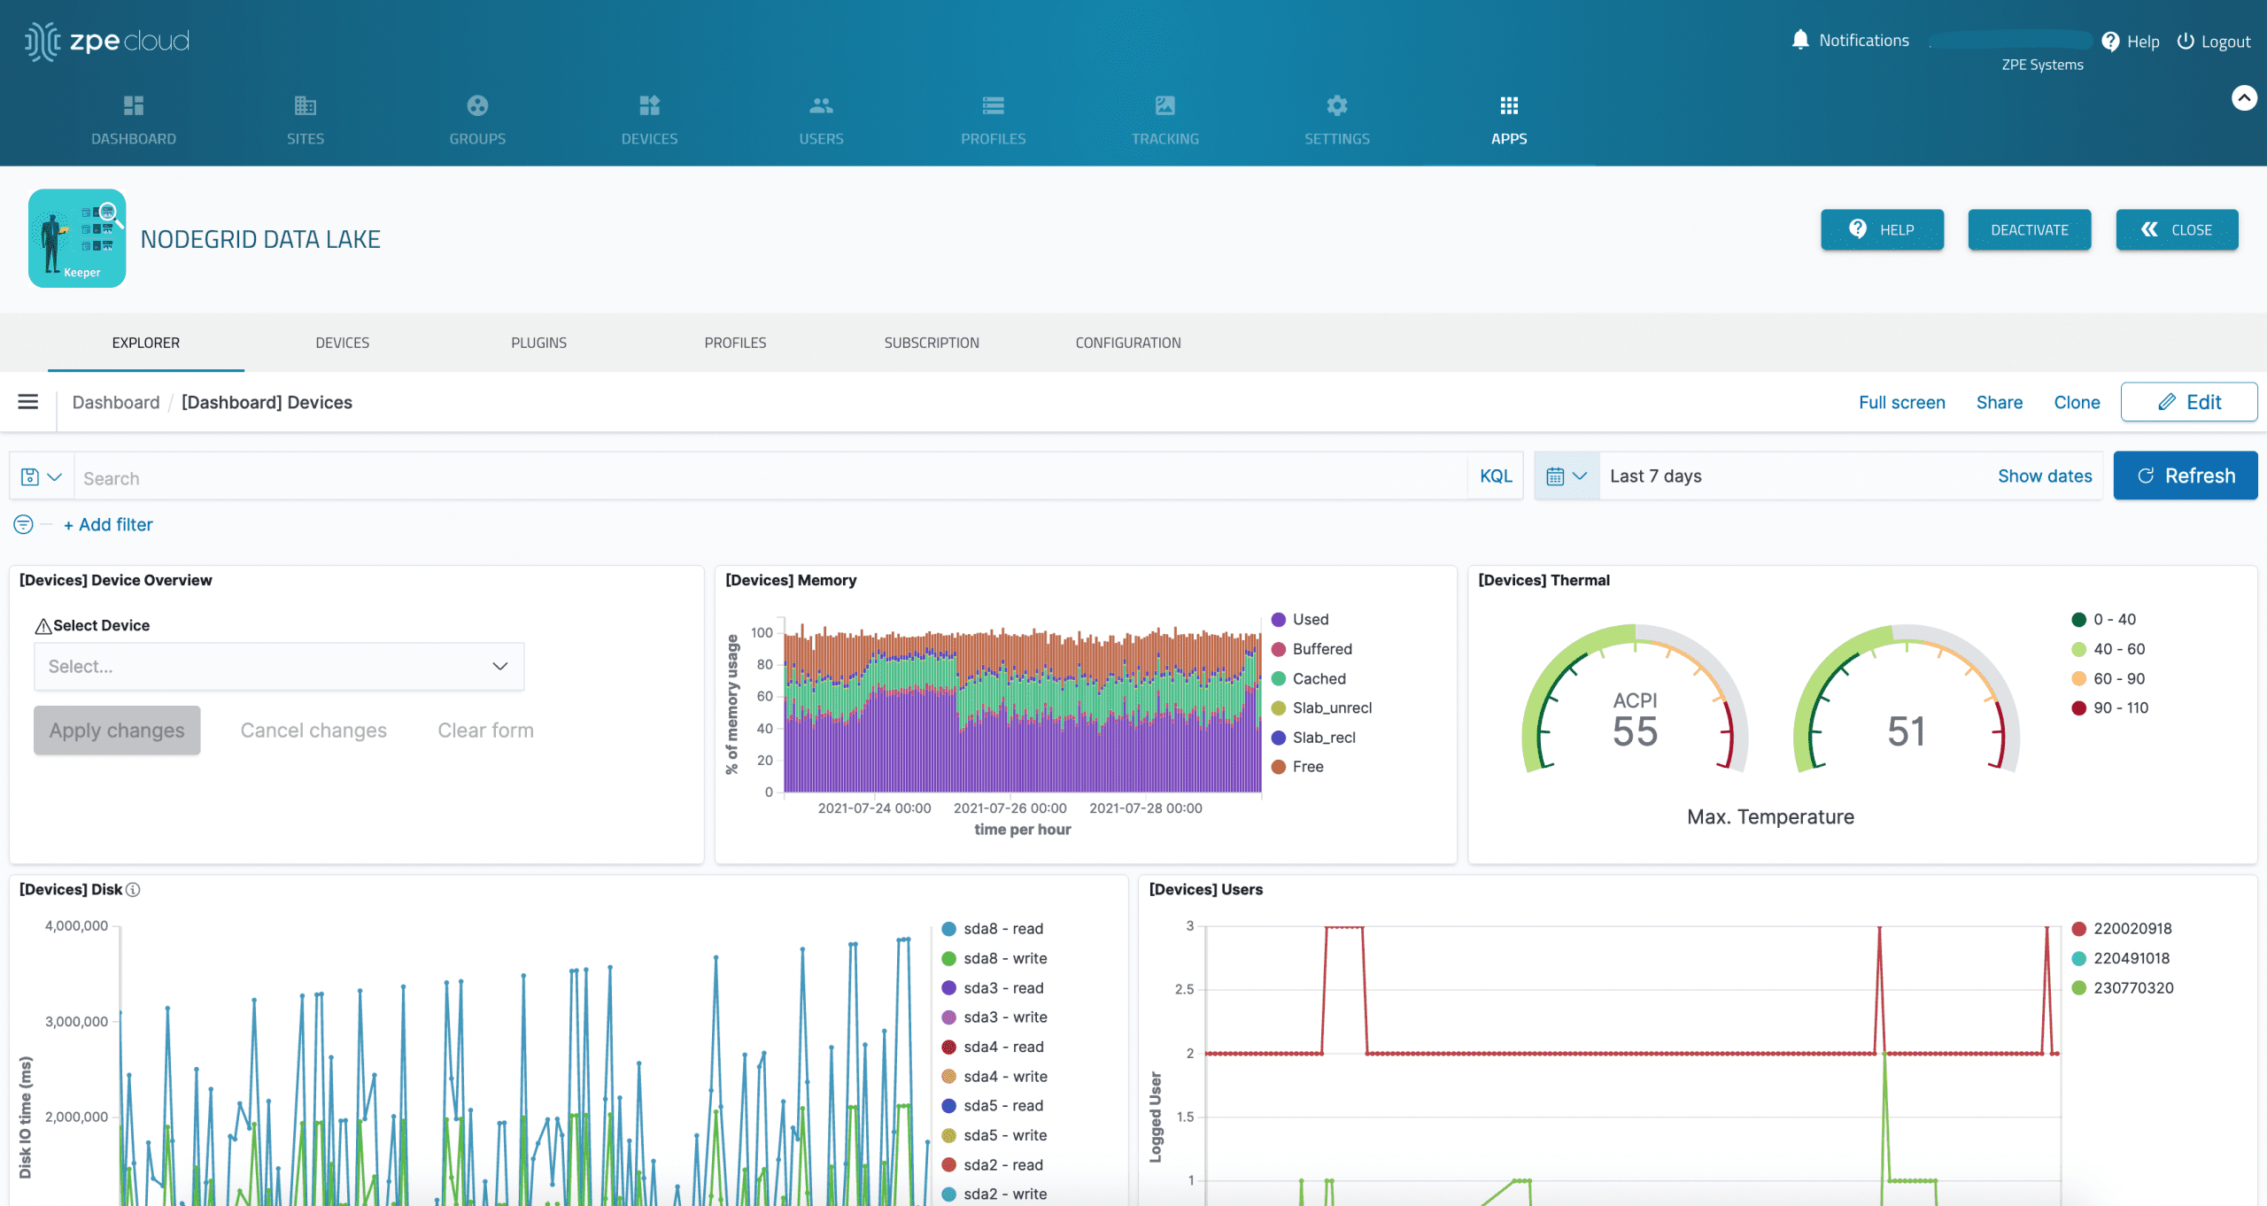Expand the sidebar hamburger menu
Screen dimensions: 2267x1206
coord(27,400)
